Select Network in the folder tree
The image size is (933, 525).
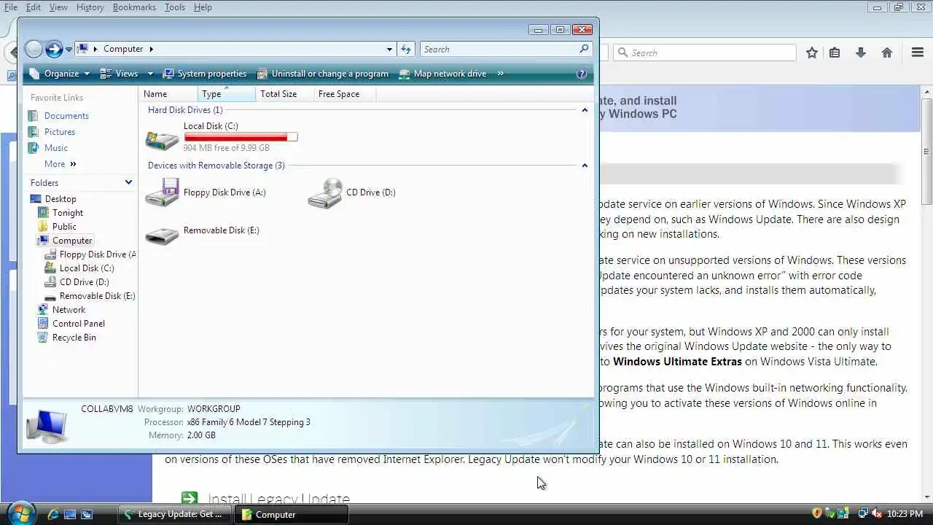[x=69, y=310]
